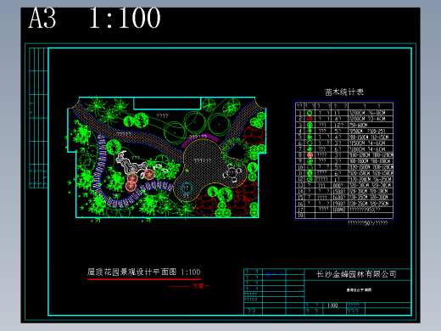
Task: Click the 1000 value in title block
Action: pos(332,306)
